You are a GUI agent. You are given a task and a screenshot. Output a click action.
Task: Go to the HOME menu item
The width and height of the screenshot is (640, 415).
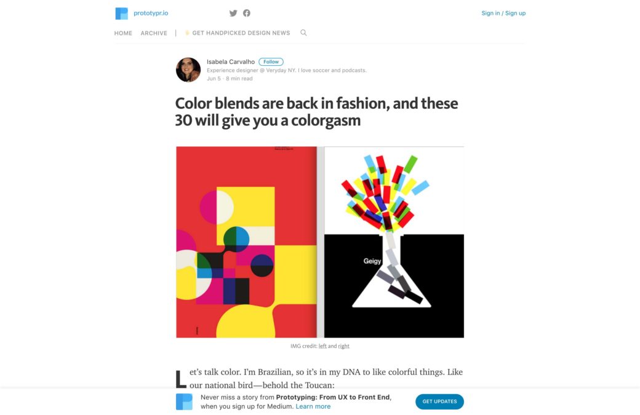point(123,33)
